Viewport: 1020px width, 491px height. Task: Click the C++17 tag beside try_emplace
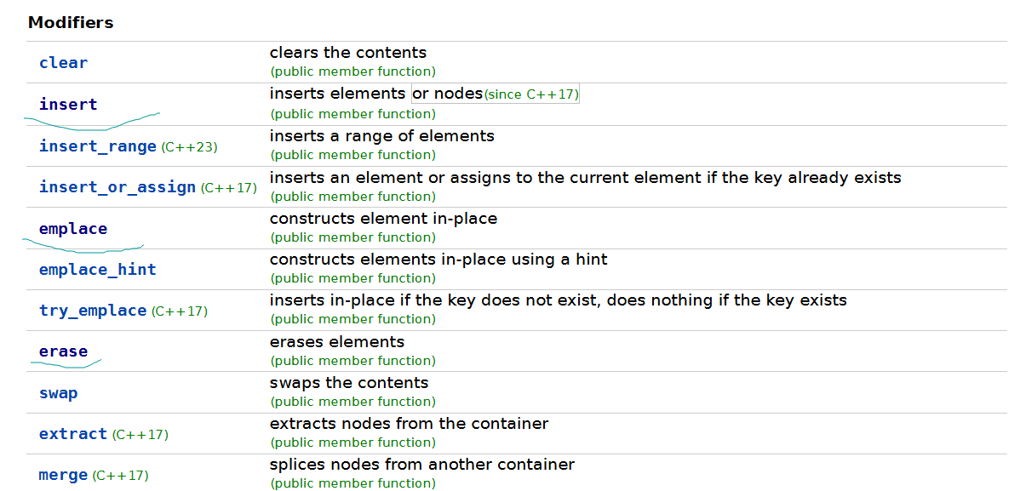[180, 311]
